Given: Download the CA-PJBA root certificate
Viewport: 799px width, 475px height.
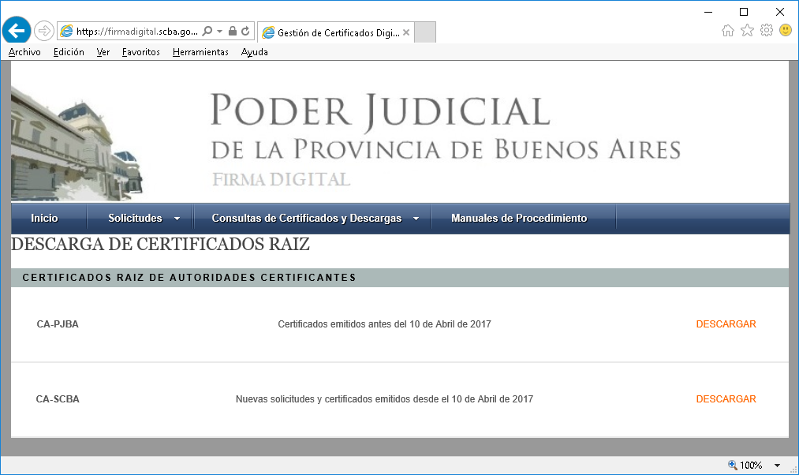Looking at the screenshot, I should tap(726, 324).
